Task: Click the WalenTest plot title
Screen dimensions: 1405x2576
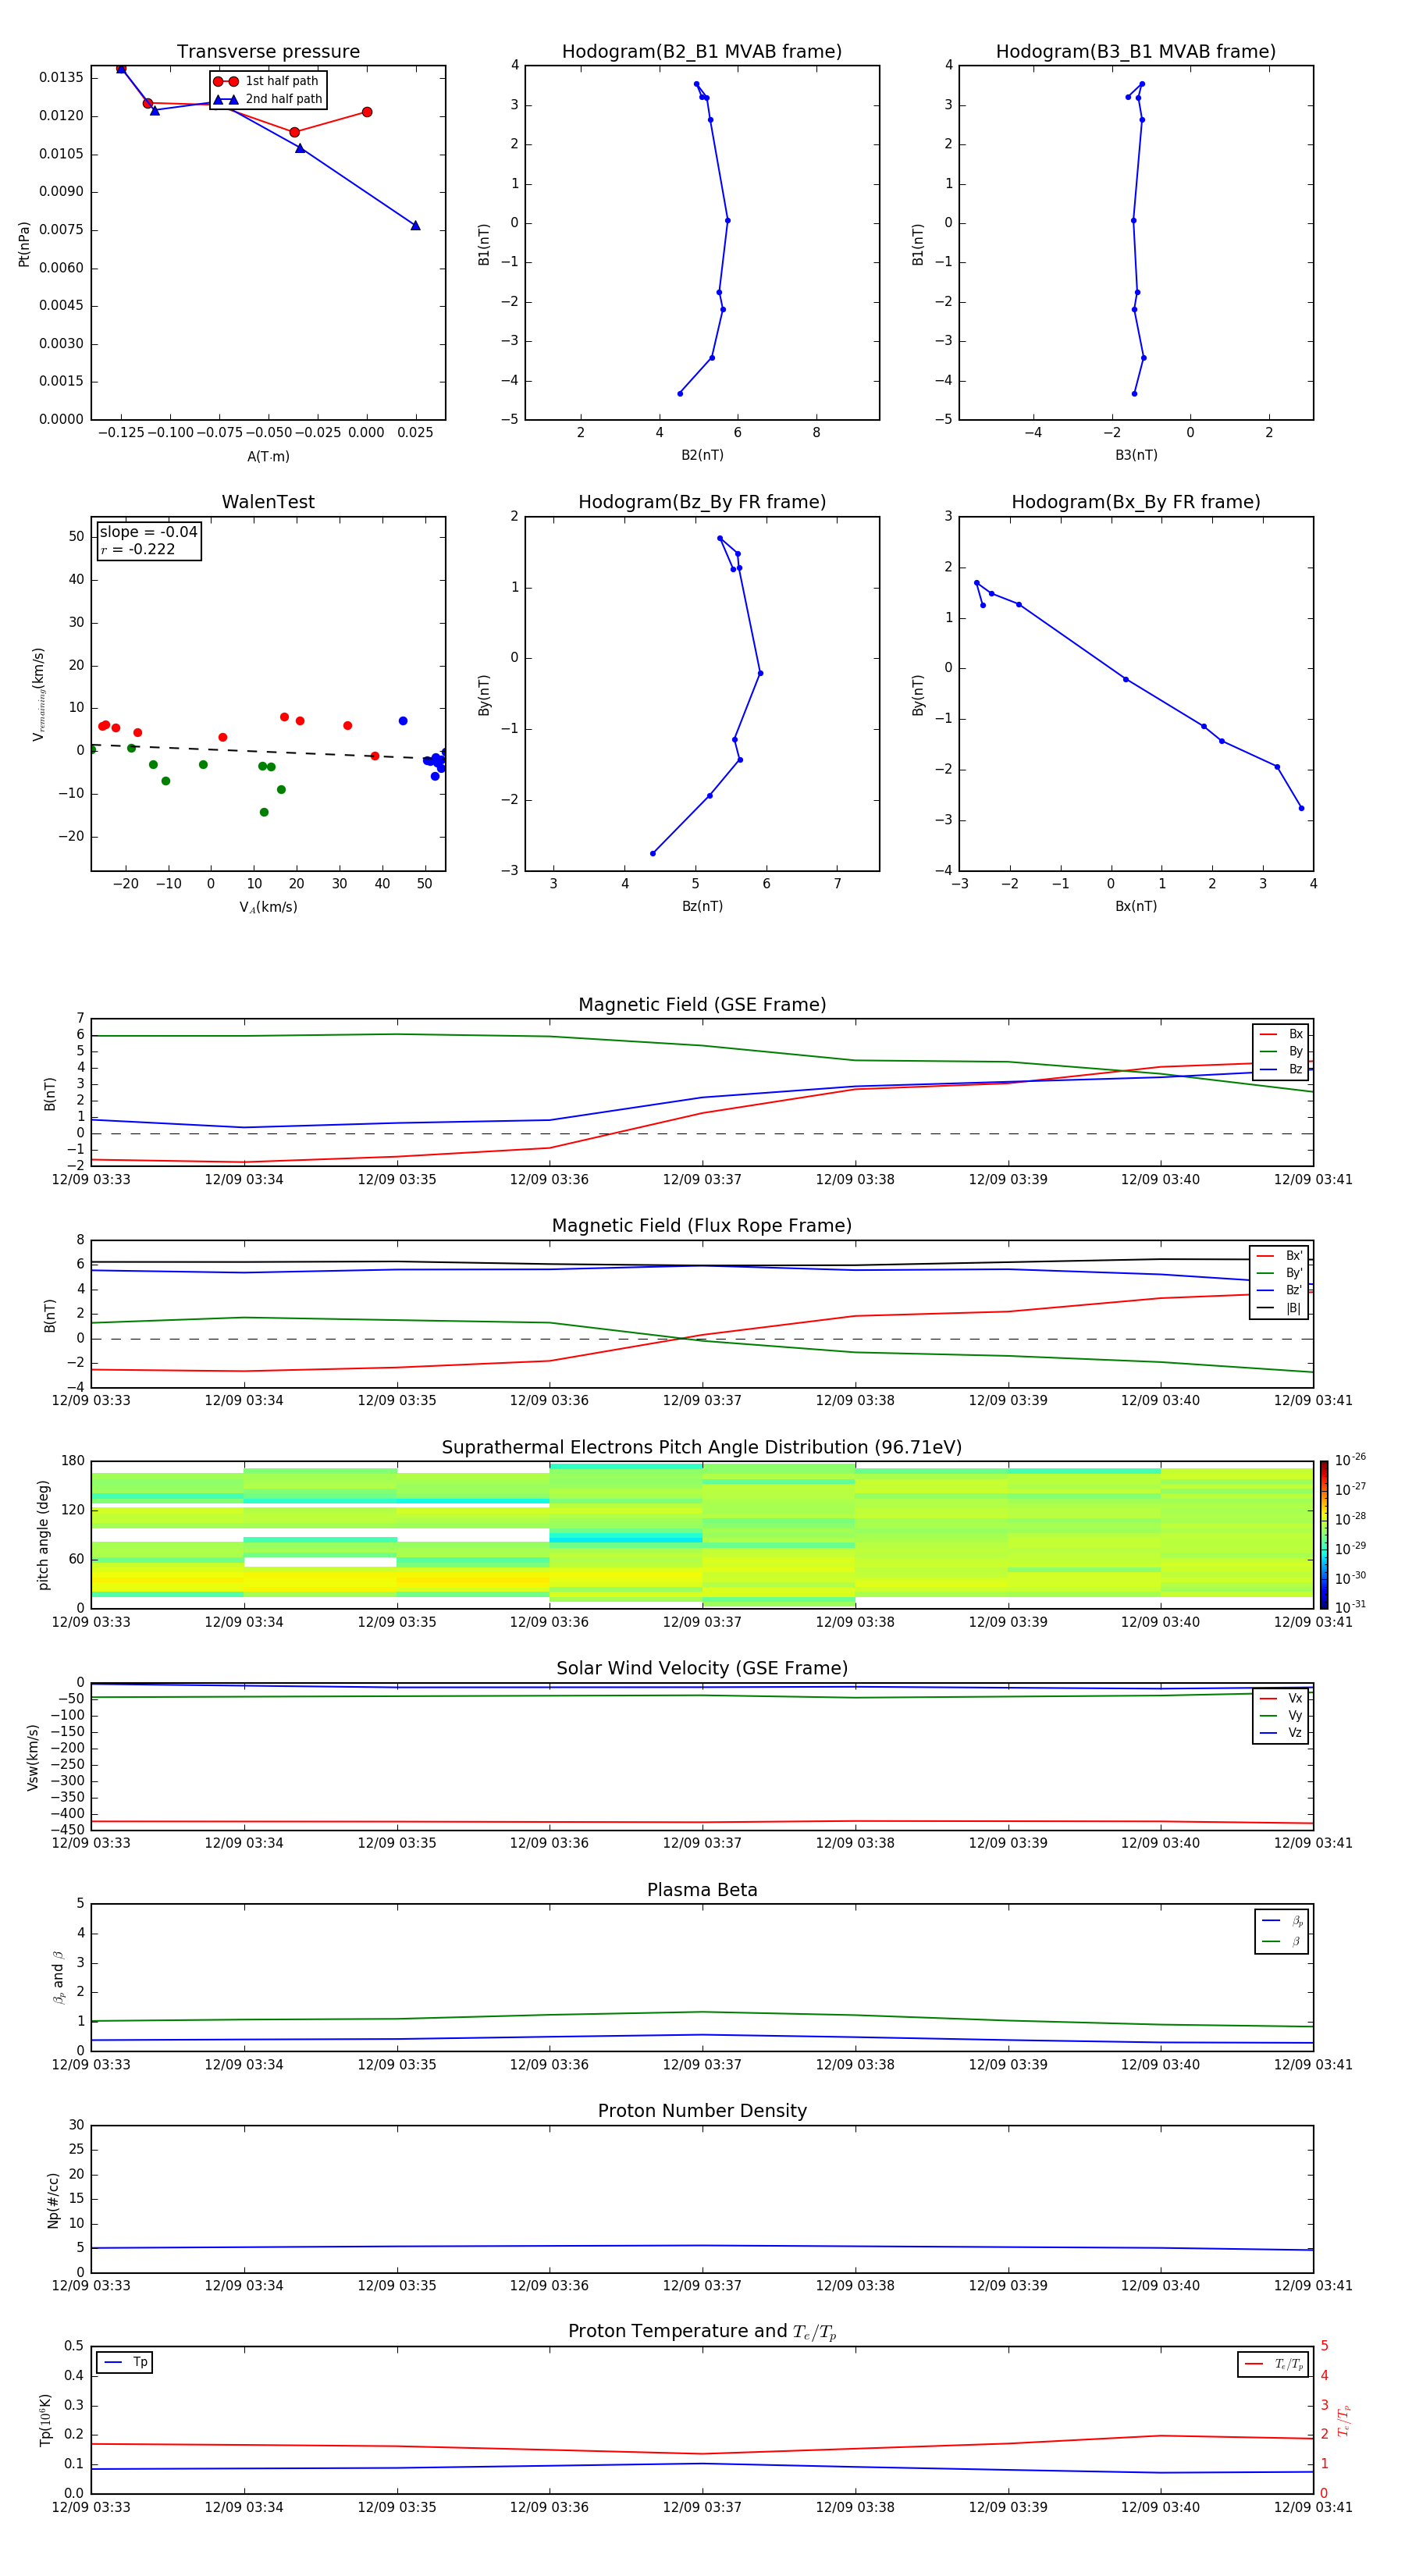Action: pyautogui.click(x=268, y=502)
